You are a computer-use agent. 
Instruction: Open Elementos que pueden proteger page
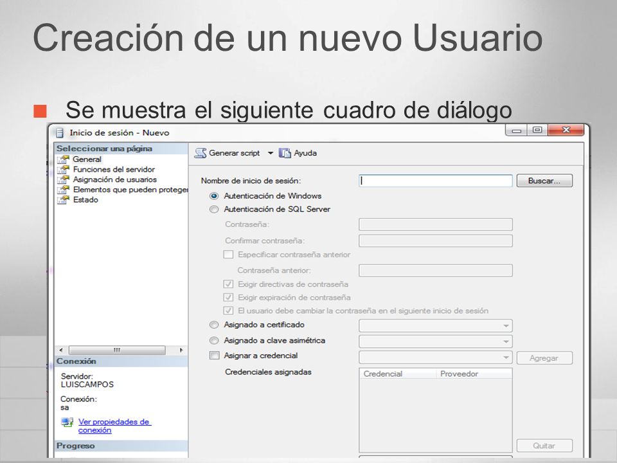coord(130,190)
